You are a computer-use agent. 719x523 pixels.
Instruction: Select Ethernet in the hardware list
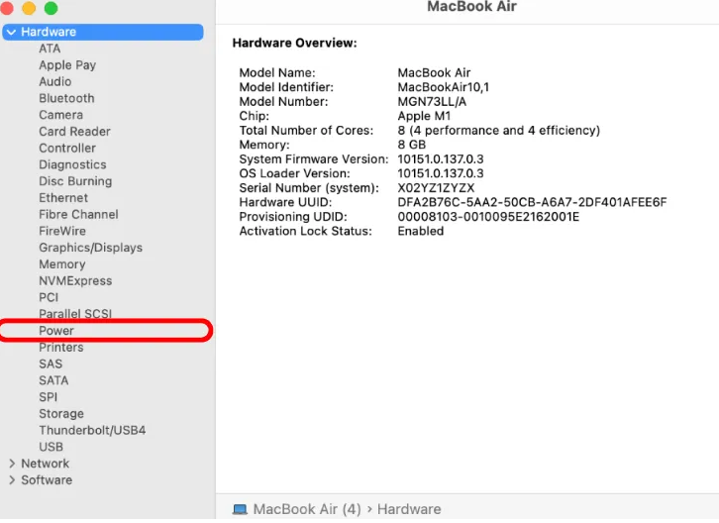[63, 198]
